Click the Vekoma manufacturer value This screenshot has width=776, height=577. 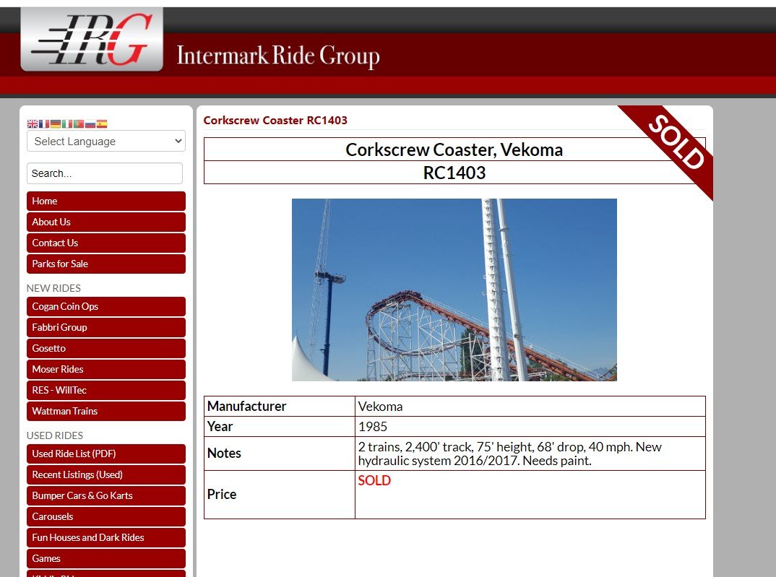pyautogui.click(x=380, y=407)
